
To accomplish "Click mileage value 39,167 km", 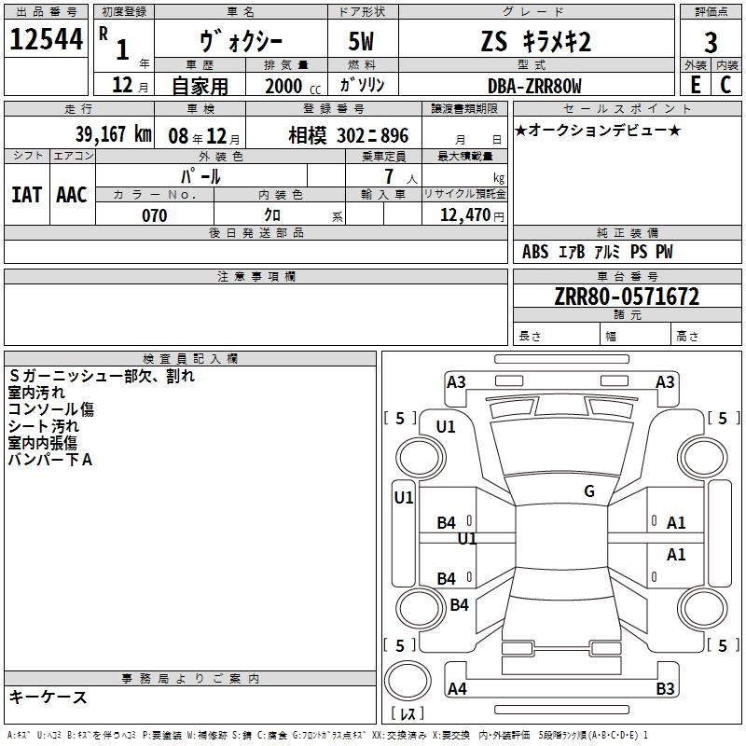I will [114, 134].
